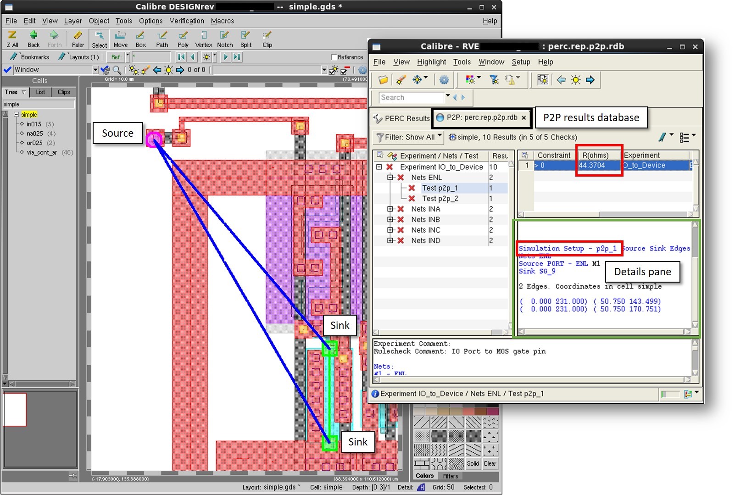The height and width of the screenshot is (495, 735).
Task: Collapse the simple cell tree node
Action: [x=16, y=115]
